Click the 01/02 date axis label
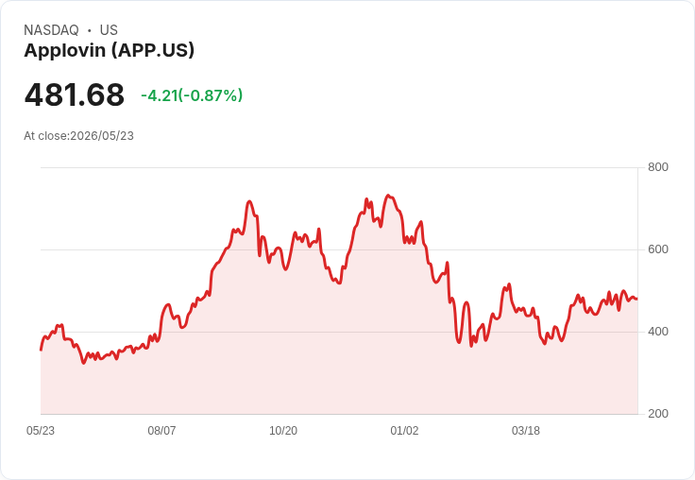Screen dimensions: 695x480 tap(404, 431)
